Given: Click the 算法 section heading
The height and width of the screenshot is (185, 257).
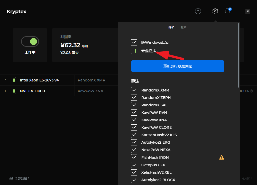Looking at the screenshot, I should [135, 81].
